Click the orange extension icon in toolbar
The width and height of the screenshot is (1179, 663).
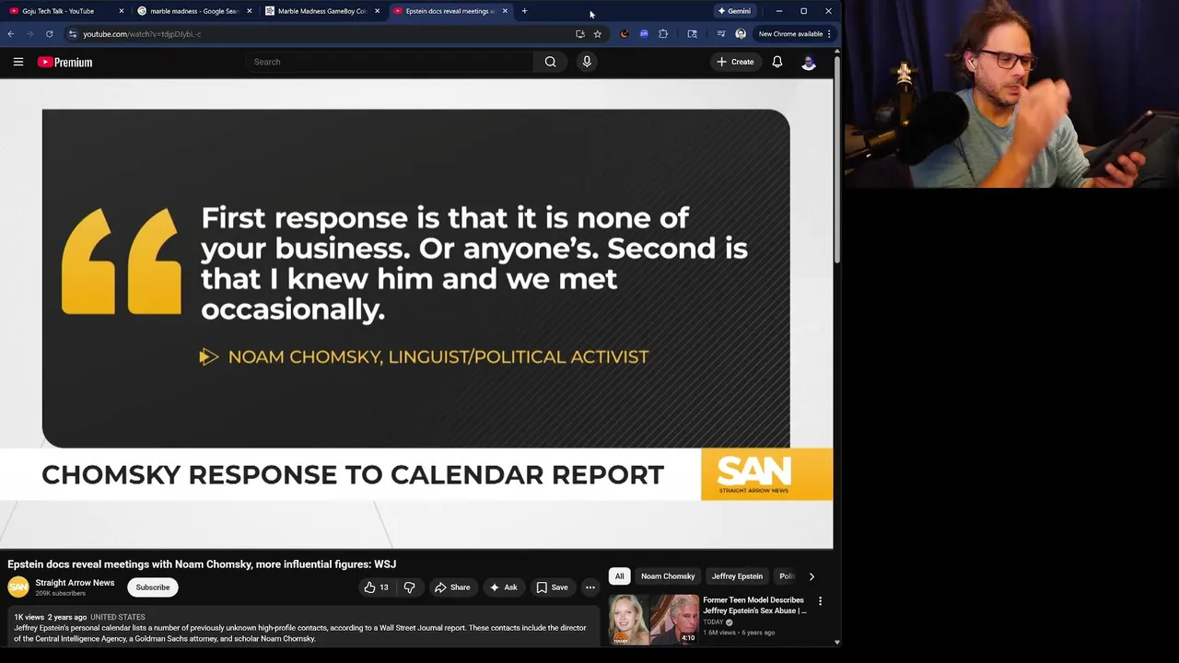click(625, 34)
